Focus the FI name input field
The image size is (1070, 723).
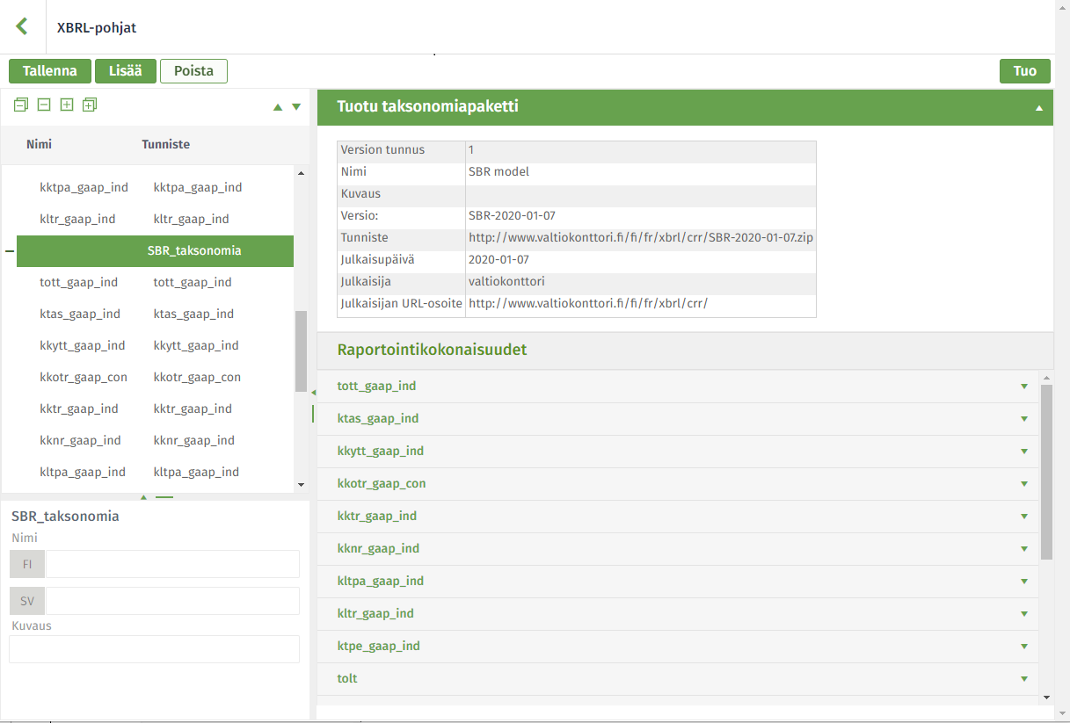172,564
